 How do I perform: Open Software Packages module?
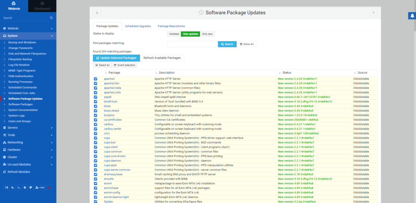click(20, 104)
